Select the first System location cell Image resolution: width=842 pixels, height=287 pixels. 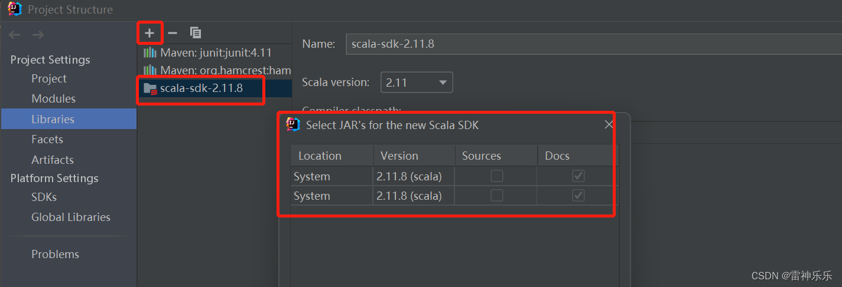tap(331, 176)
